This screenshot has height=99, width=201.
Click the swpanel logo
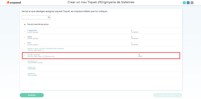[14, 2]
